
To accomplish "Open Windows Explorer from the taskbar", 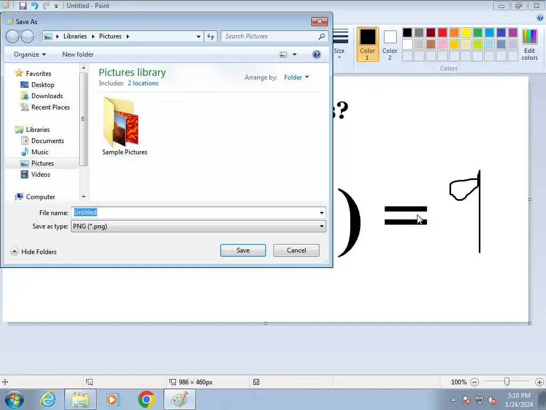I will tap(81, 399).
